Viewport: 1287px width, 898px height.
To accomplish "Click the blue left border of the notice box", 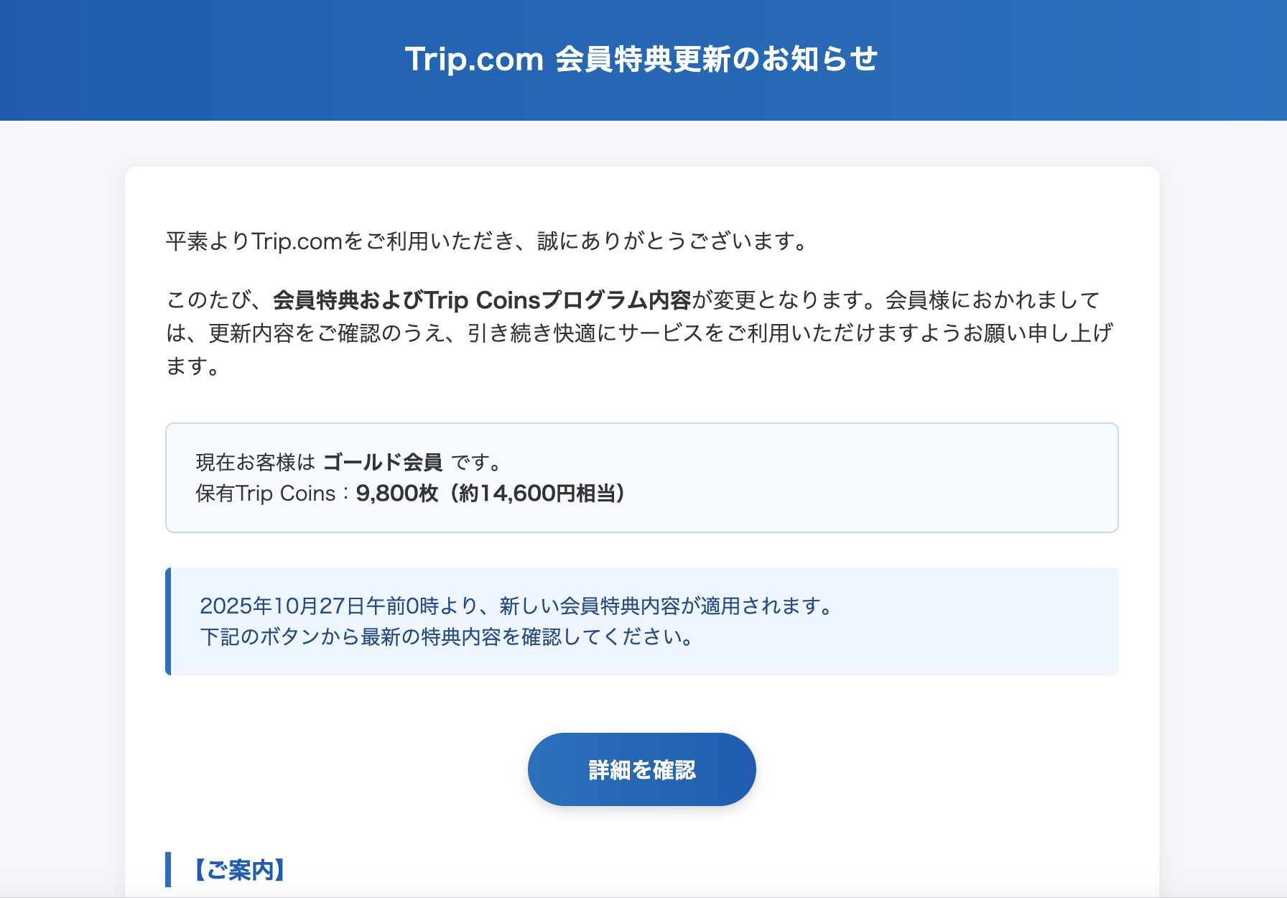I will point(168,621).
